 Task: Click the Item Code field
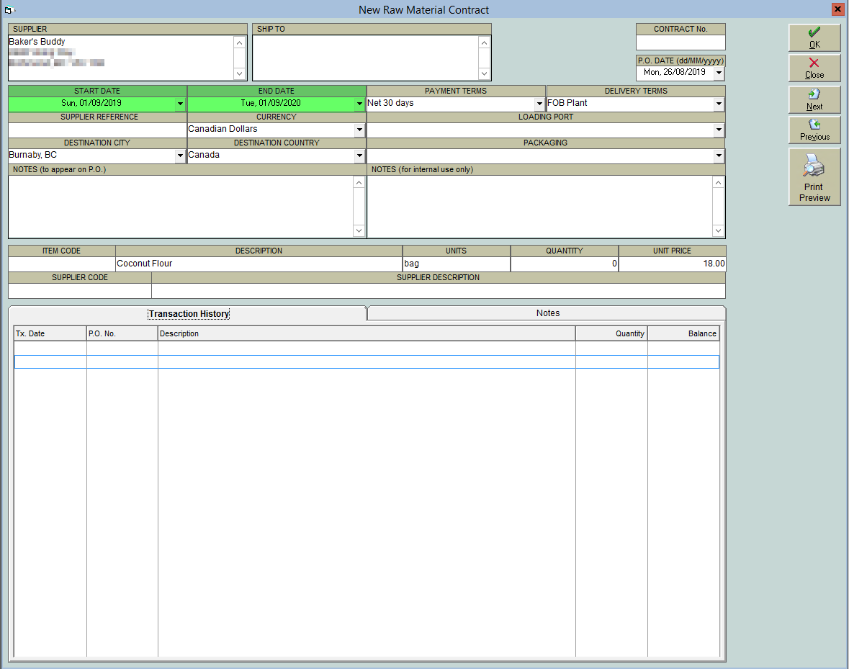coord(62,264)
